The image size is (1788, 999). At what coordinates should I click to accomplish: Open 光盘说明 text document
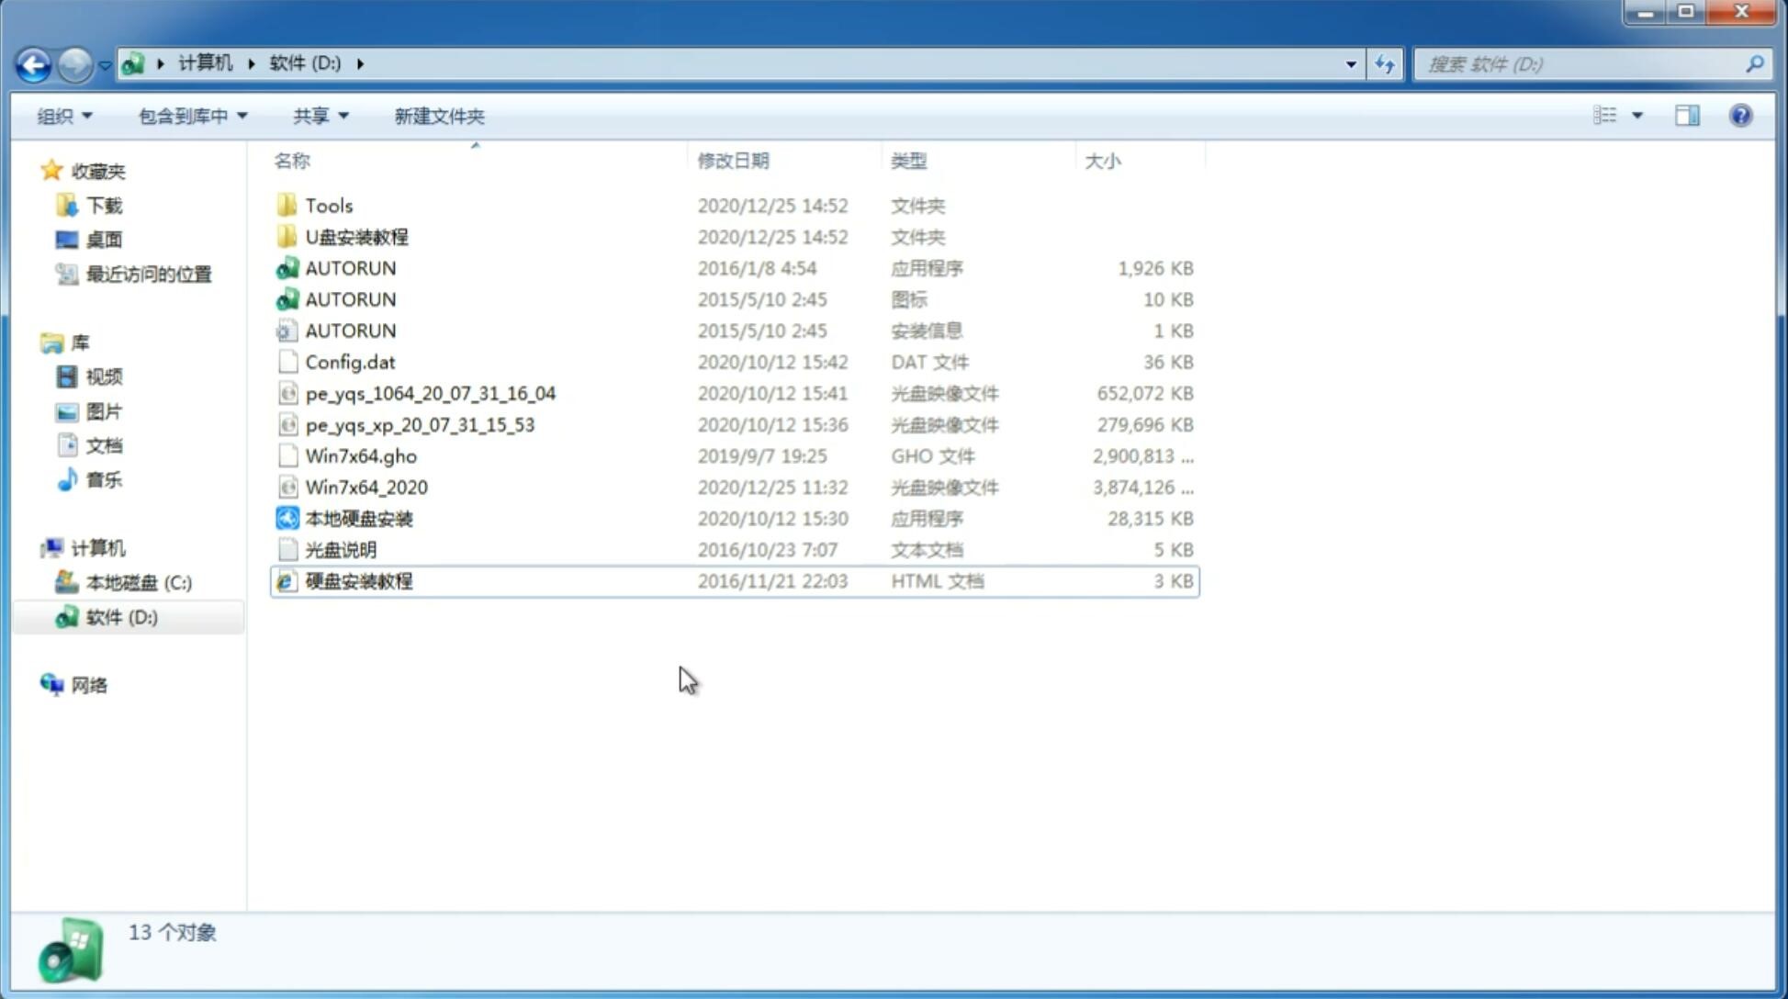coord(340,550)
